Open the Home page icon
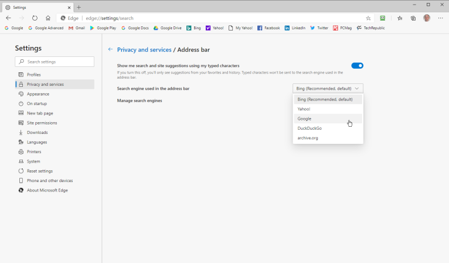Viewport: 449px width, 263px height. pos(48,18)
